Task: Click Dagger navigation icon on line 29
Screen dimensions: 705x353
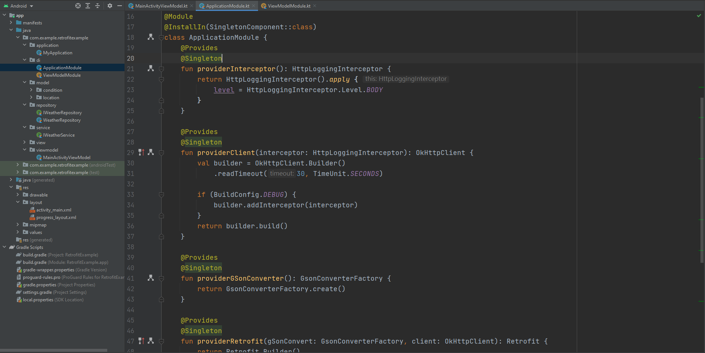Action: pos(150,152)
